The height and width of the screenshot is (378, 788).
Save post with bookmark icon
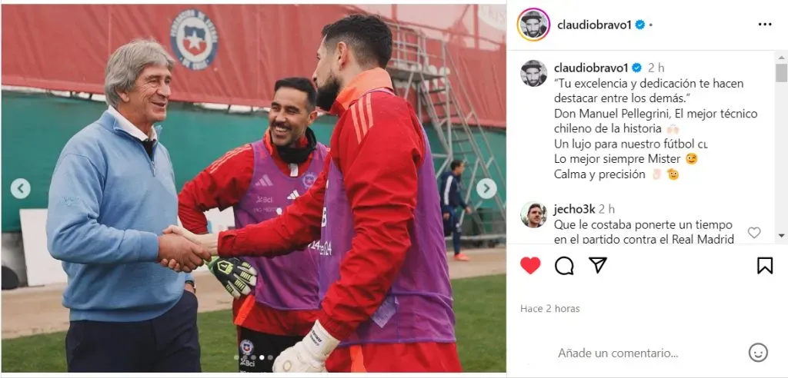click(765, 265)
